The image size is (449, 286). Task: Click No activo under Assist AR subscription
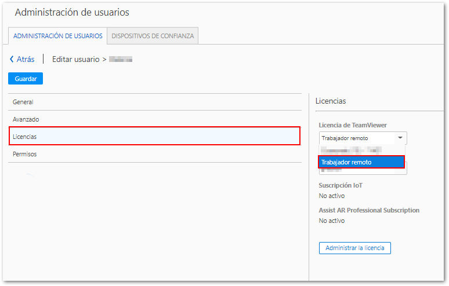pos(332,221)
